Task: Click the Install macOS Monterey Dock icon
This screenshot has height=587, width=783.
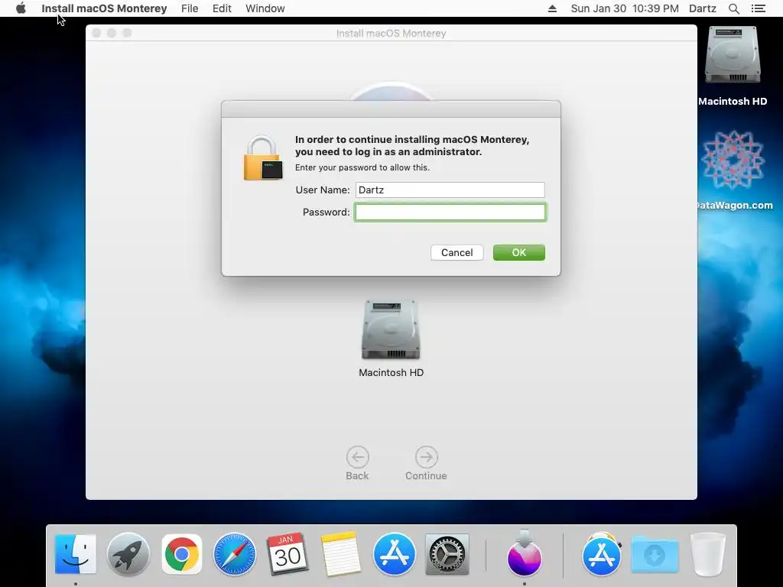Action: click(x=525, y=553)
